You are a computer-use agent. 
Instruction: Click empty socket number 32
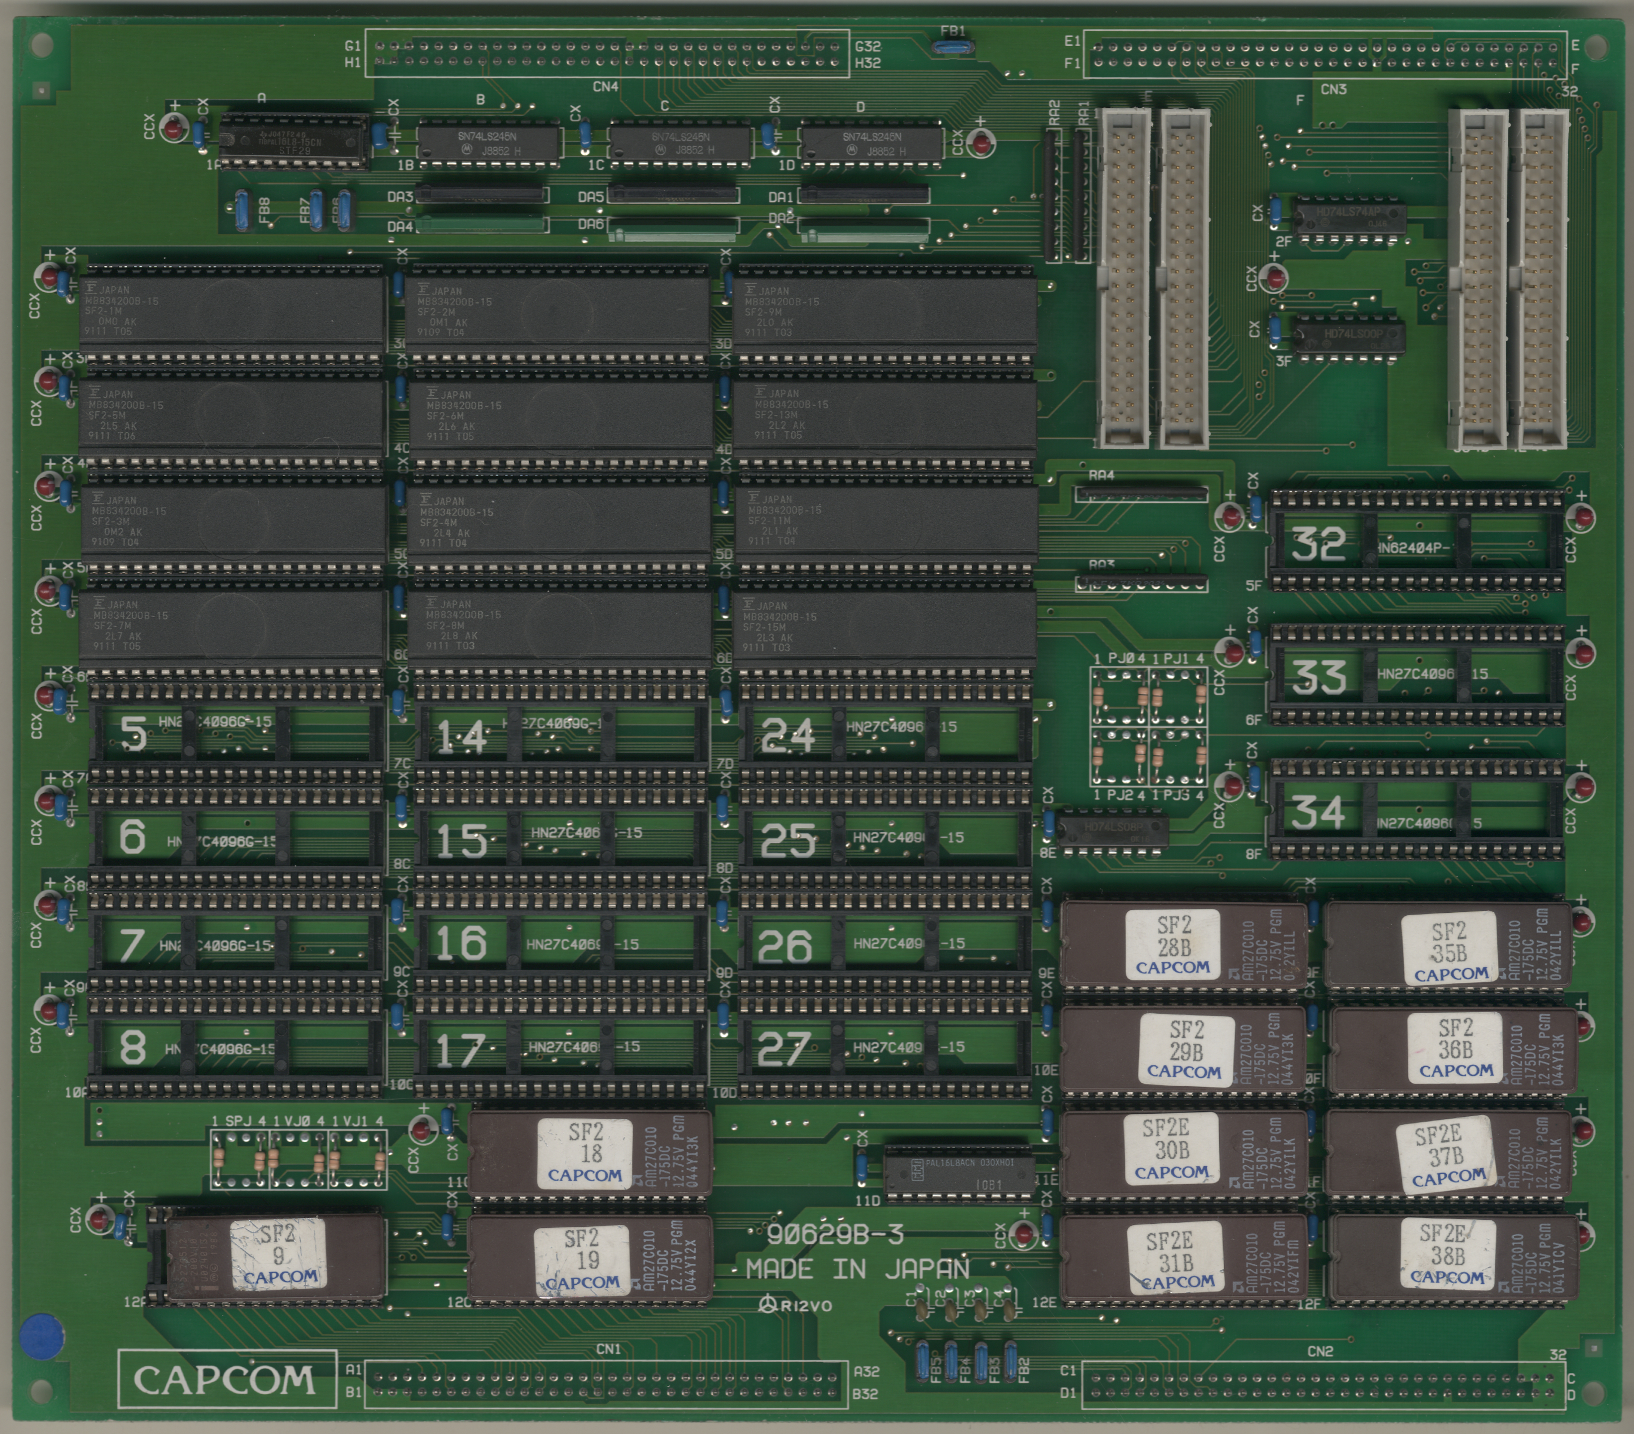click(1417, 542)
